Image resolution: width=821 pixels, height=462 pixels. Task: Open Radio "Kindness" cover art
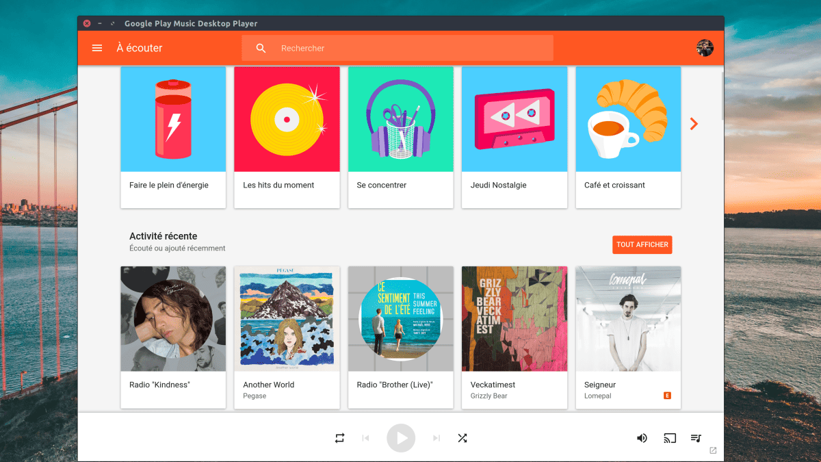(x=173, y=319)
